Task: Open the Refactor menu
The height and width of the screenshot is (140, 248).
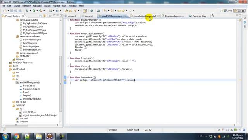Action: point(27,6)
